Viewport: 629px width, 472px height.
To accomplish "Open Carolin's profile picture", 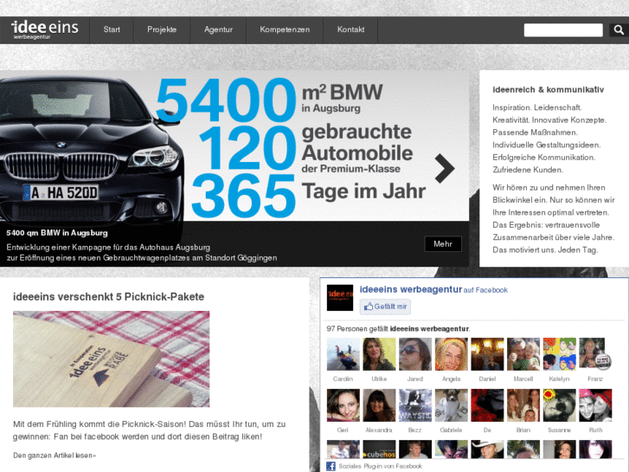I will click(x=343, y=354).
